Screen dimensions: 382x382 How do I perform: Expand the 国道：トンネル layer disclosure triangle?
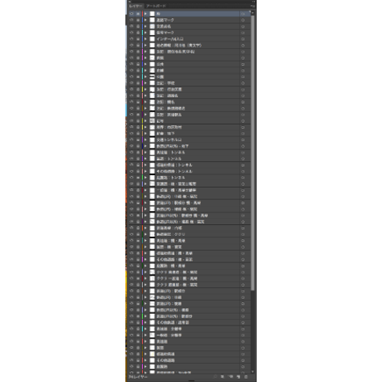coord(145,159)
